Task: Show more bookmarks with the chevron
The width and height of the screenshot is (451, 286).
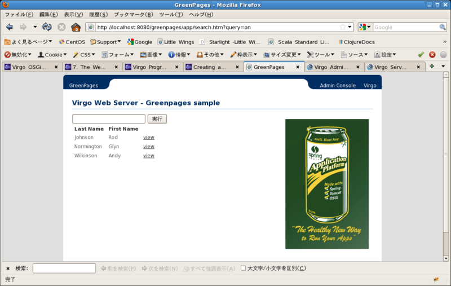Action: point(445,42)
